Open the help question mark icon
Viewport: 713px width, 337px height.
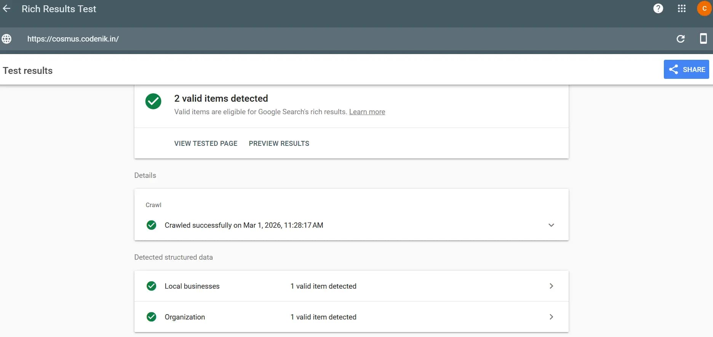pyautogui.click(x=658, y=8)
